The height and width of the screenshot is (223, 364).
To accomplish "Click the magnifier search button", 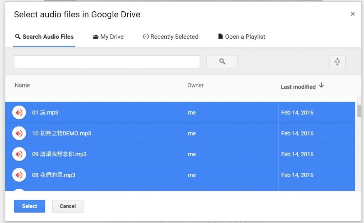I will [x=222, y=62].
